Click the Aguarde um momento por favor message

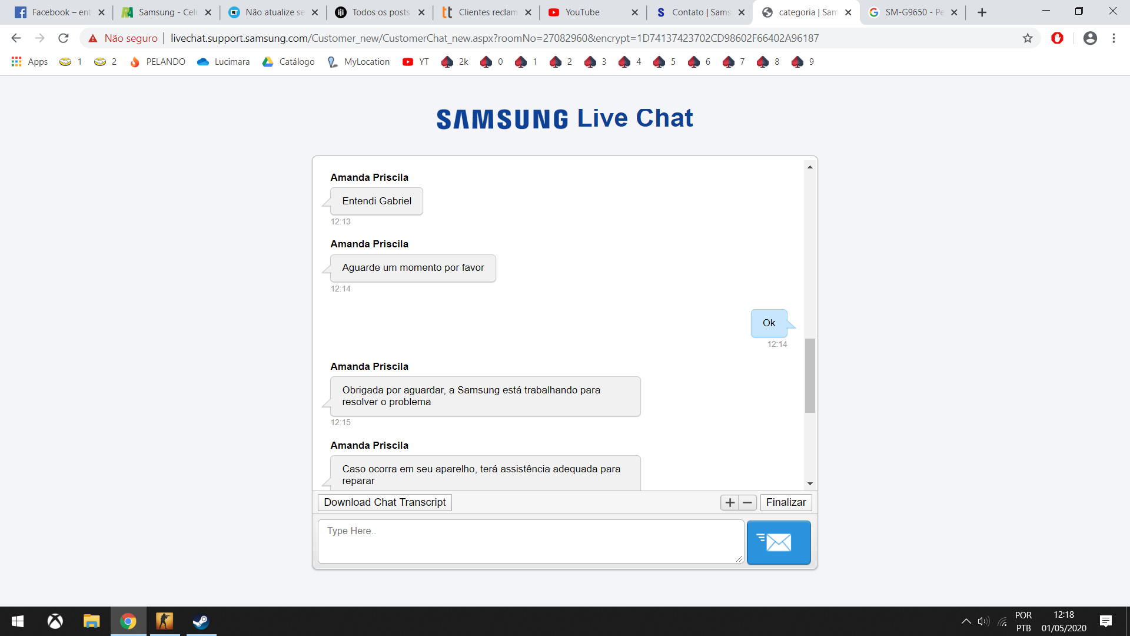pyautogui.click(x=413, y=268)
